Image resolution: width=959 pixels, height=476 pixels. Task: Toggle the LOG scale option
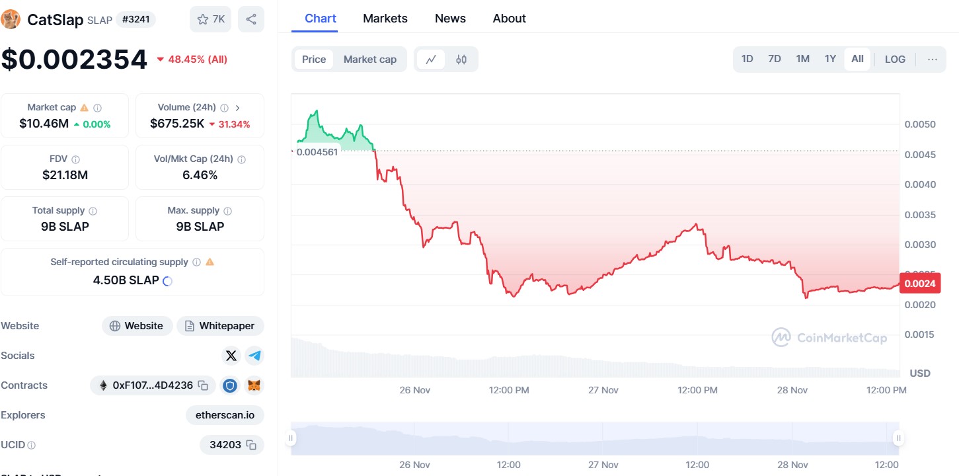click(x=895, y=59)
